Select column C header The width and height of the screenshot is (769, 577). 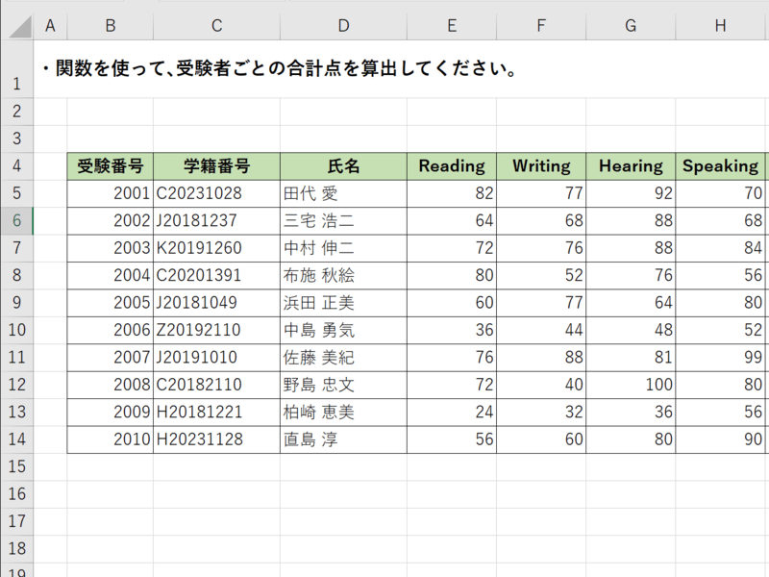(216, 26)
